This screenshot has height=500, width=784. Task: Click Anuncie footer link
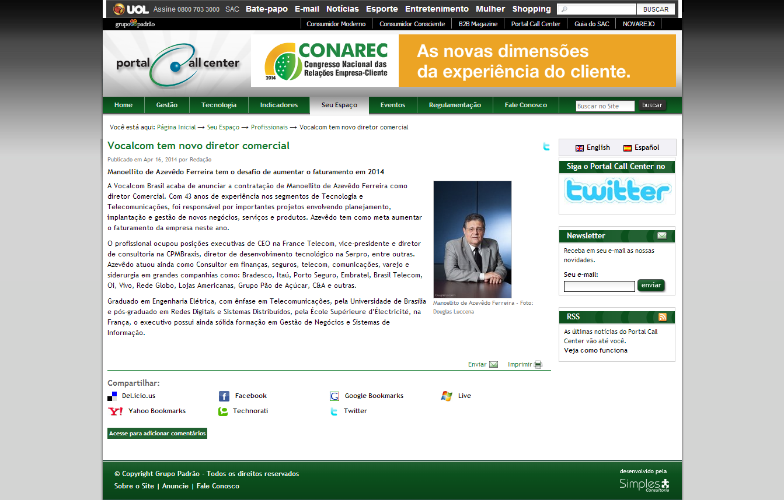175,486
